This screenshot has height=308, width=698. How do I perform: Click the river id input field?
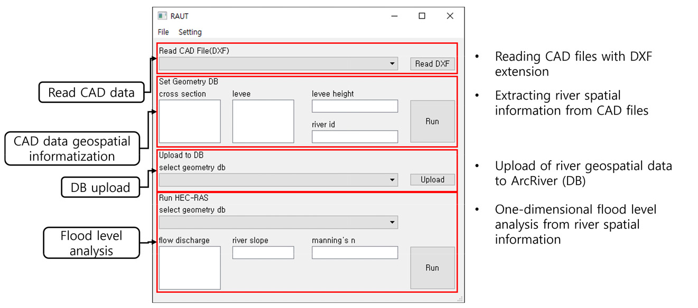click(355, 137)
